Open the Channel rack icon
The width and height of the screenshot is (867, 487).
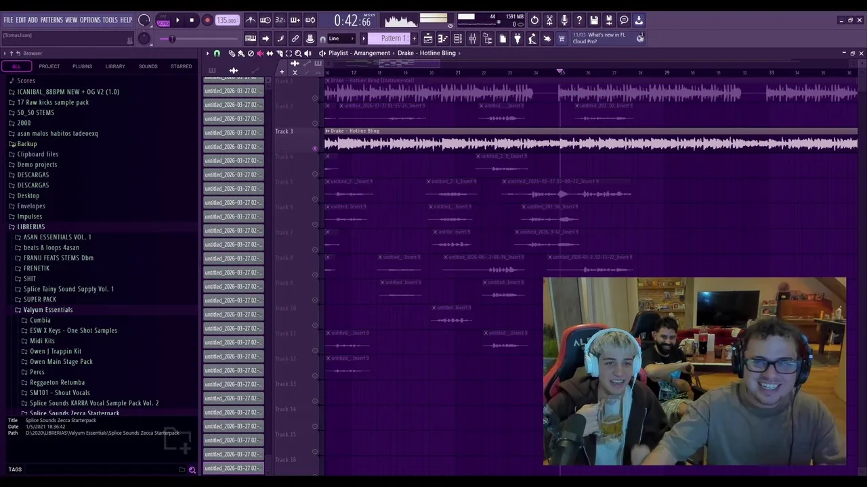(x=458, y=39)
